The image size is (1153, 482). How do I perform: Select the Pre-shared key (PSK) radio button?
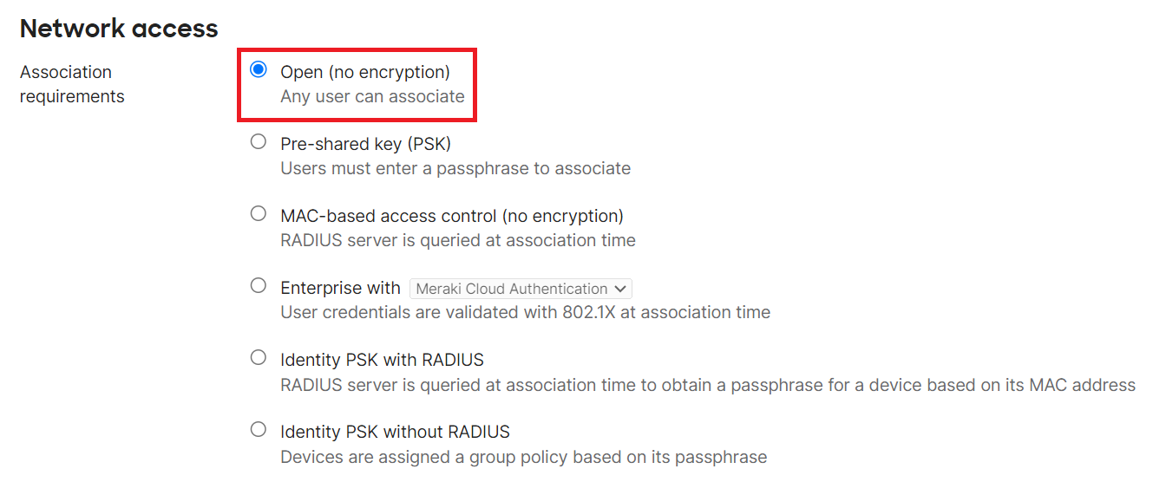(258, 142)
